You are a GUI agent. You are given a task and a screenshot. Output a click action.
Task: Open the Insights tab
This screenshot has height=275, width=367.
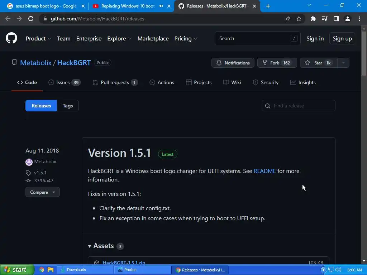pyautogui.click(x=303, y=83)
